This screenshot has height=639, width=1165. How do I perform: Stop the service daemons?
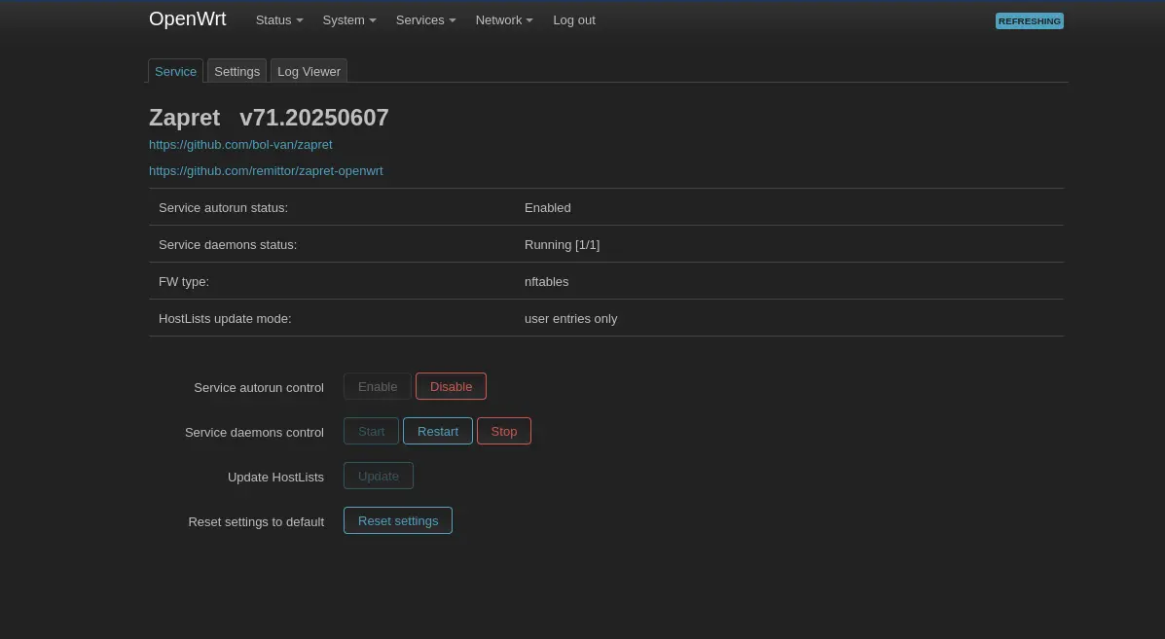[504, 431]
